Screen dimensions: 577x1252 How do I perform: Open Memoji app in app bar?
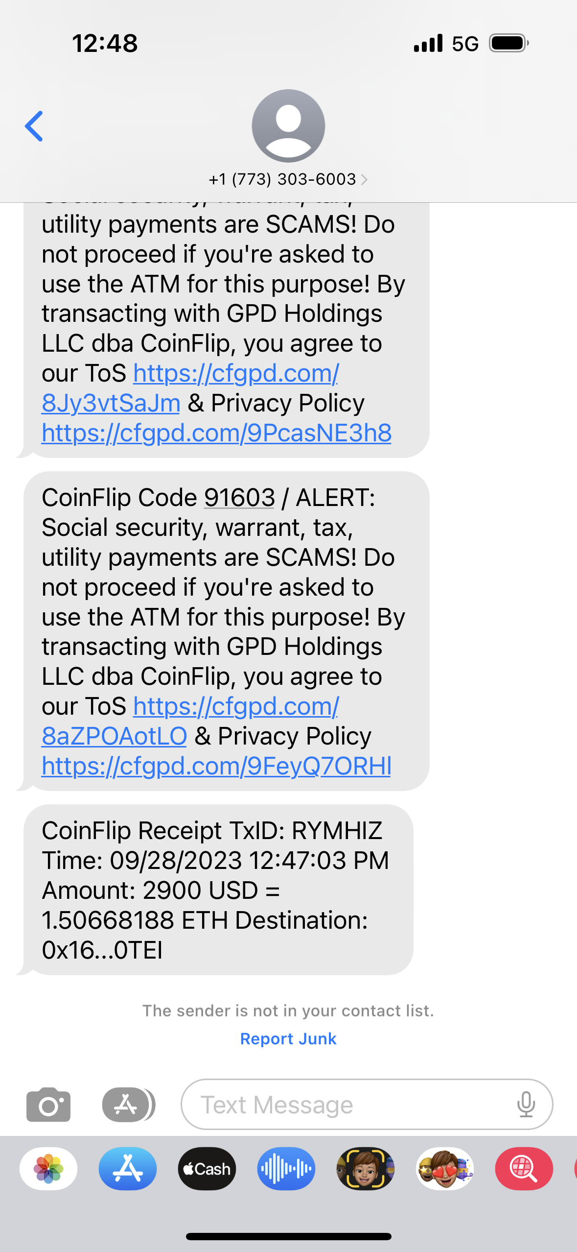pyautogui.click(x=365, y=1169)
